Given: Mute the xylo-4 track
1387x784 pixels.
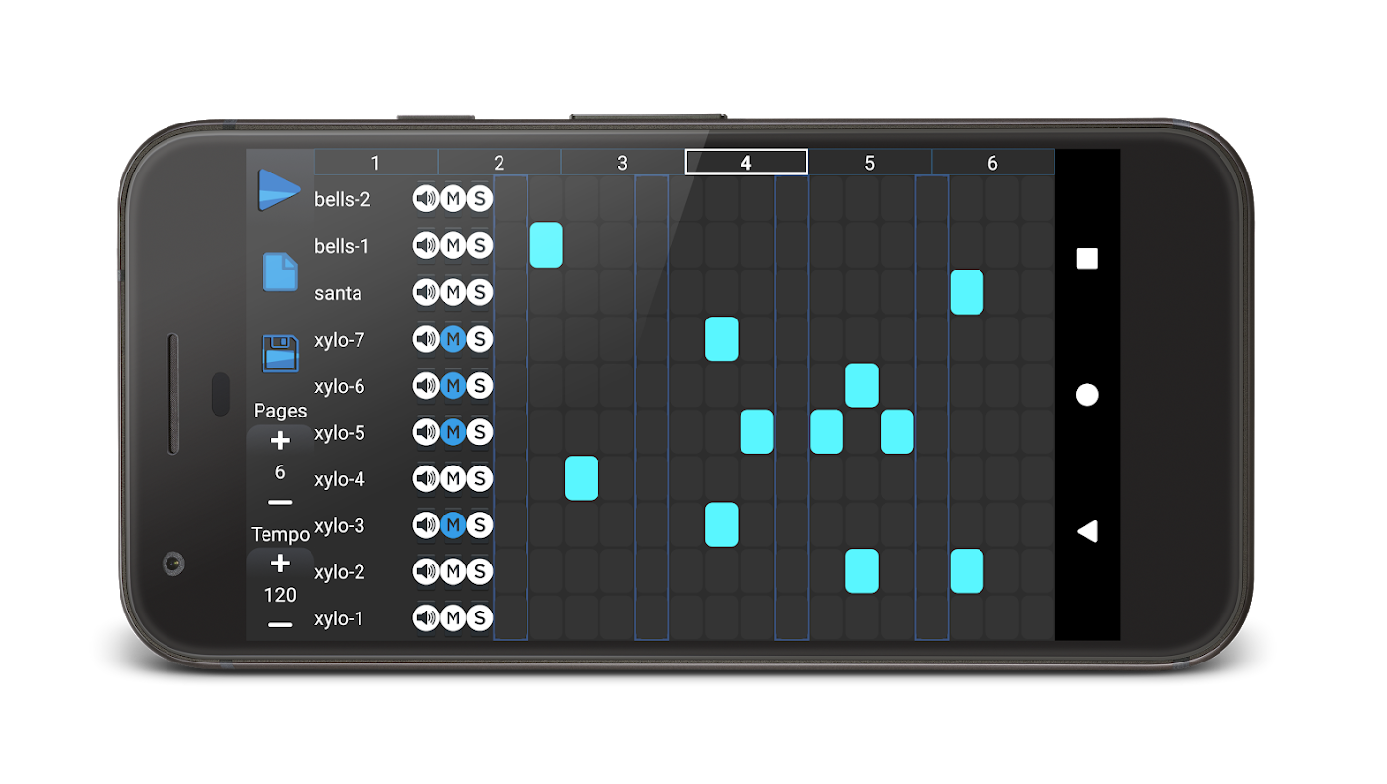Looking at the screenshot, I should [453, 478].
